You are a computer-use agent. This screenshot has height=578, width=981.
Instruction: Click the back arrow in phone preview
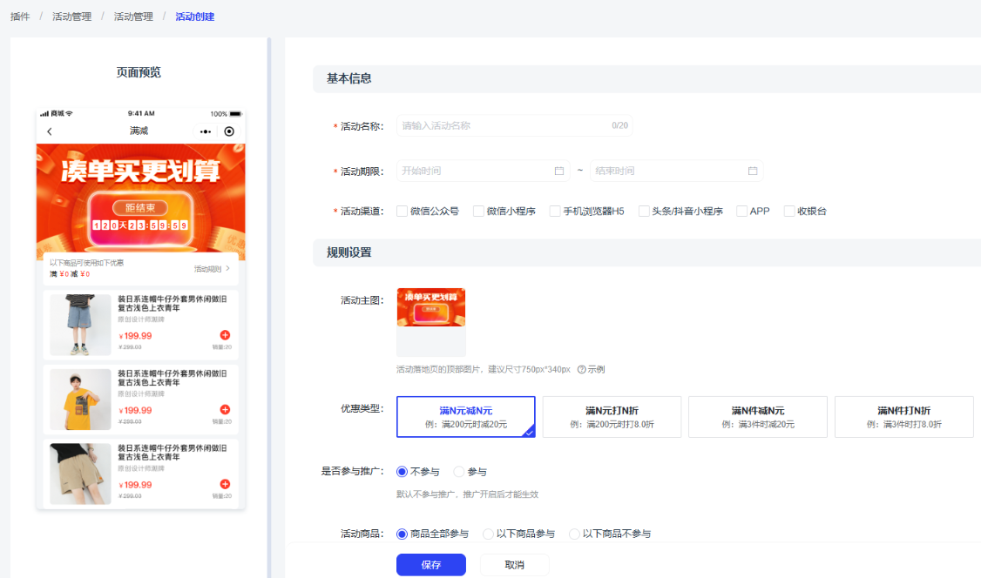point(50,131)
